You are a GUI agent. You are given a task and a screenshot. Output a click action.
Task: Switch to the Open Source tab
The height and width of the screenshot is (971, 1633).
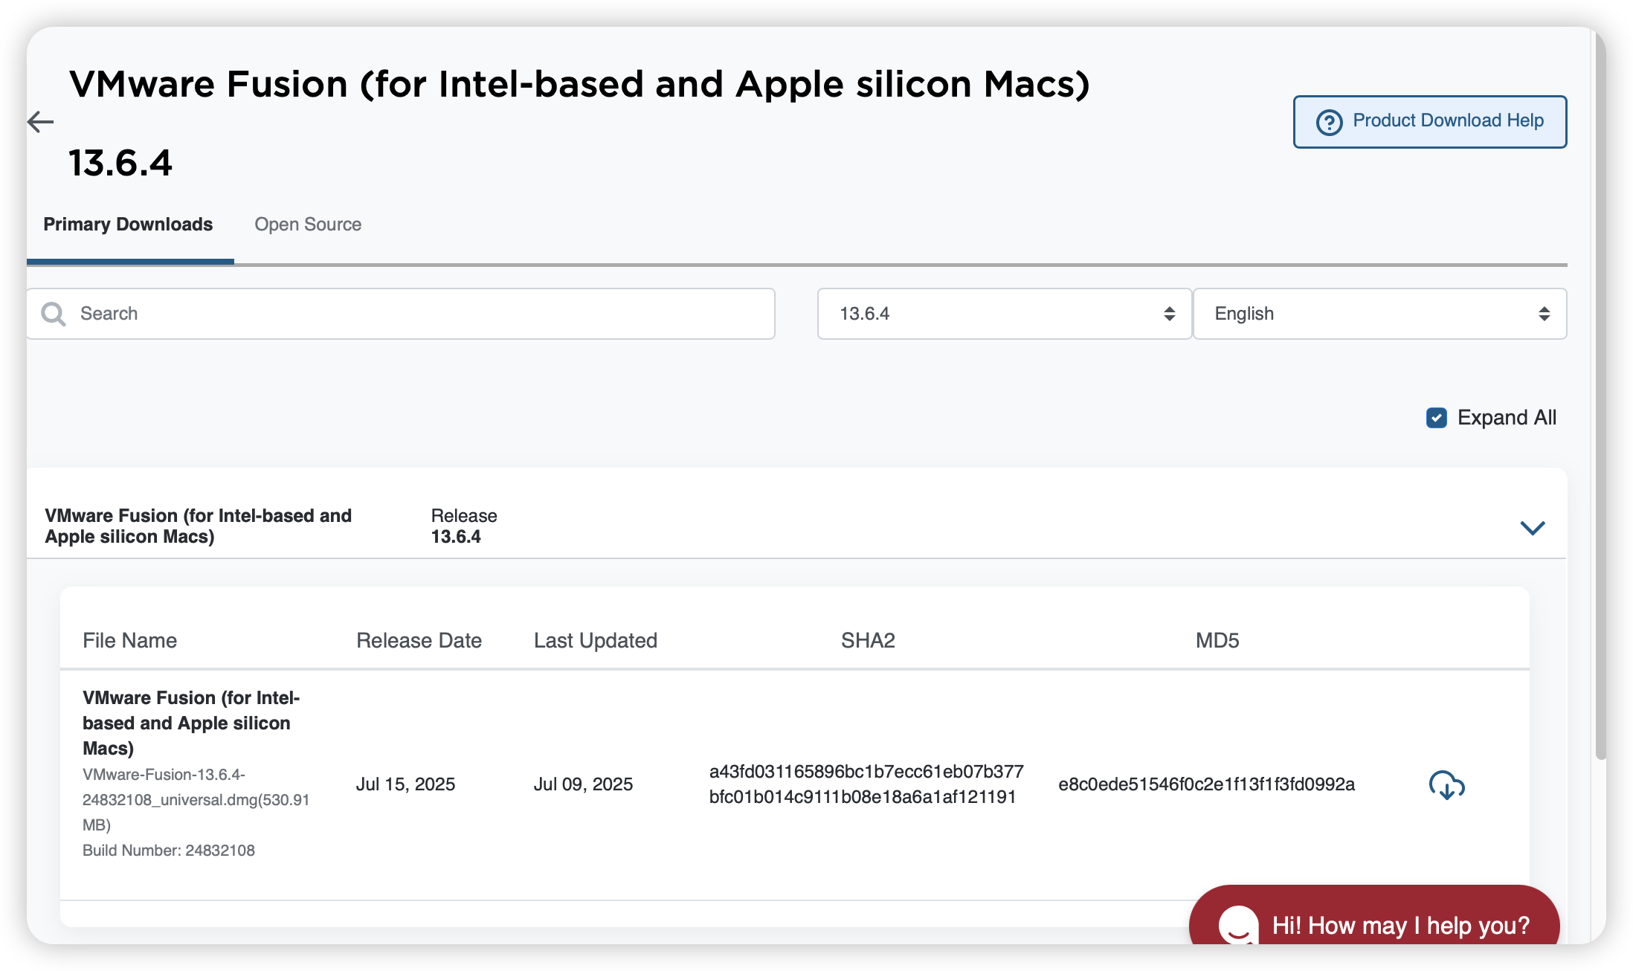[x=307, y=224]
